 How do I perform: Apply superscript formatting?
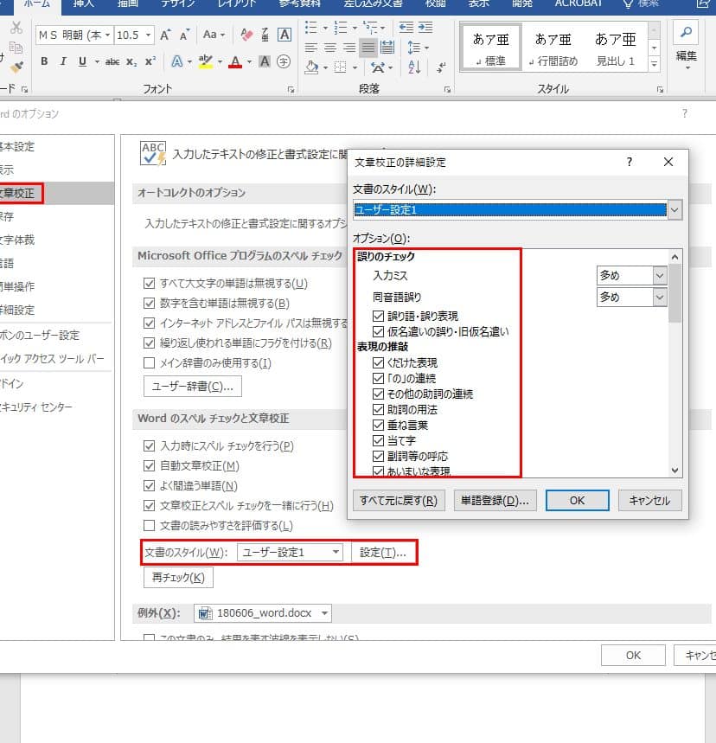tap(150, 61)
